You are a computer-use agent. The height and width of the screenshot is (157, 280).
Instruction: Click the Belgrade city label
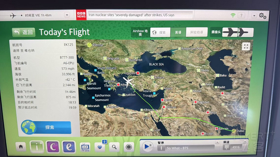[x=113, y=58]
